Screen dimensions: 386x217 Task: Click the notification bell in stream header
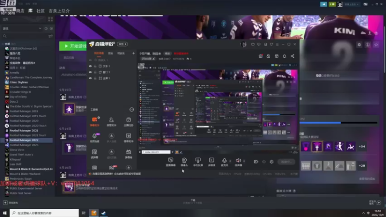click(x=284, y=56)
